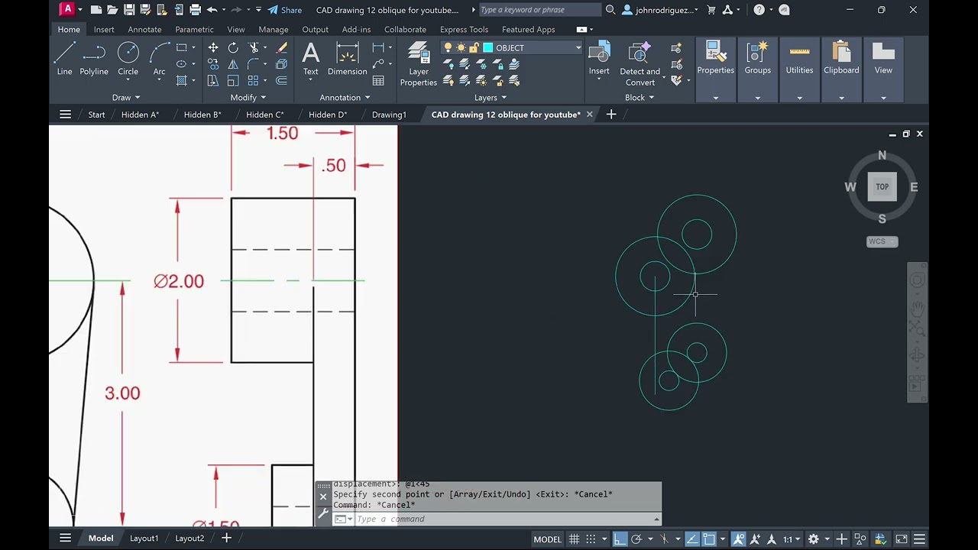Screen dimensions: 978x550
Task: Expand the Draw panel
Action: click(126, 97)
